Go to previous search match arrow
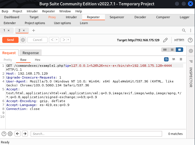This screenshot has width=195, height=145. coord(17,134)
